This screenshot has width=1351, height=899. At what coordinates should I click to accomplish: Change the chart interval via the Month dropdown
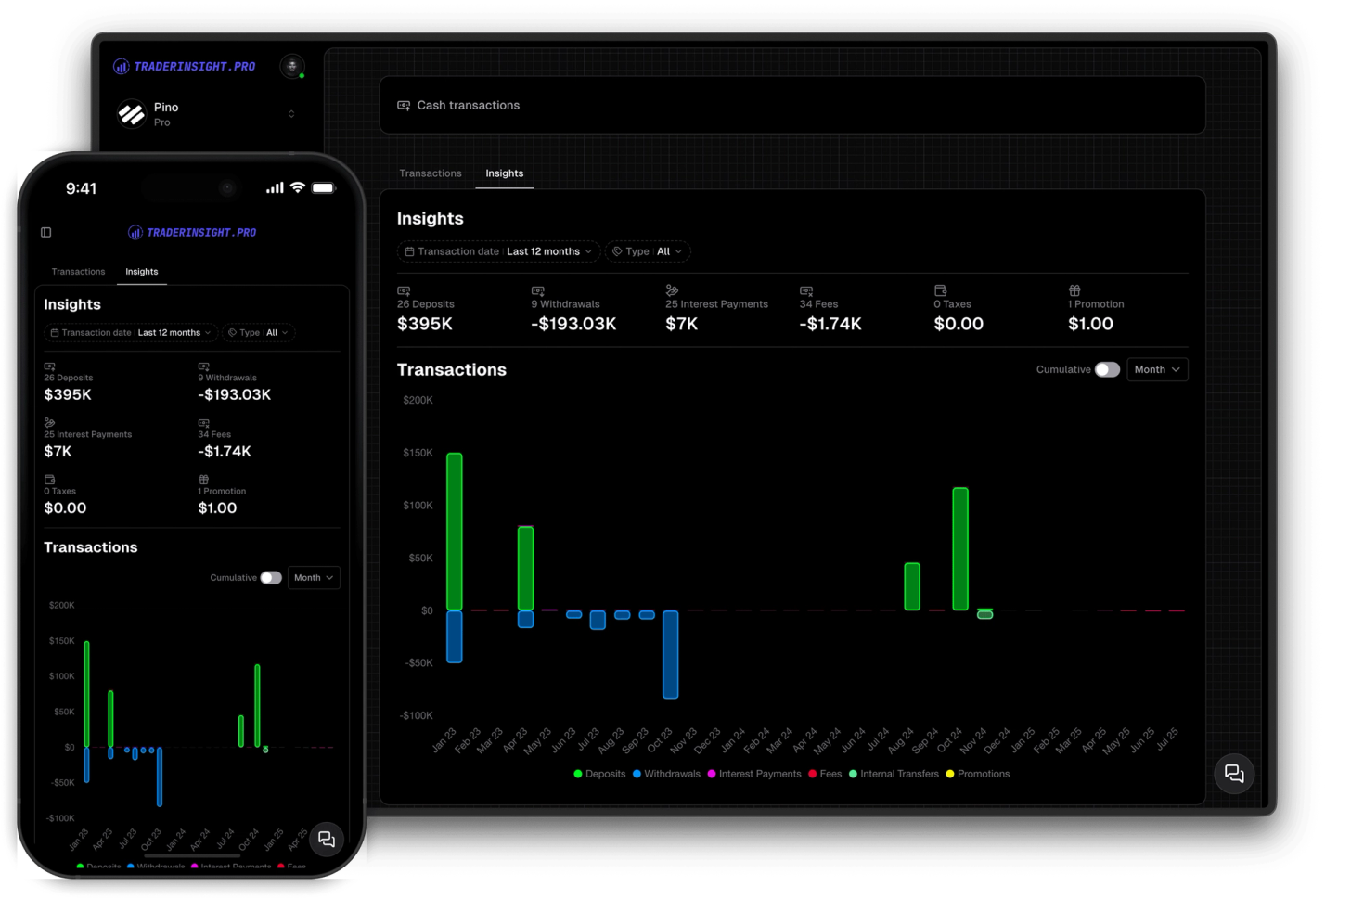coord(1156,369)
